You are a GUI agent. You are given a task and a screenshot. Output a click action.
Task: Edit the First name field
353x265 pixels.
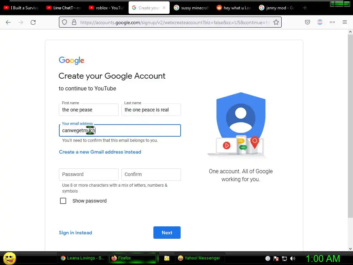(x=89, y=110)
